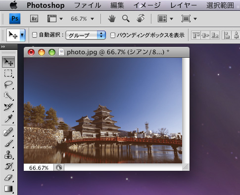Click the align bottom edges icon
This screenshot has height=195, width=240.
click(x=215, y=35)
